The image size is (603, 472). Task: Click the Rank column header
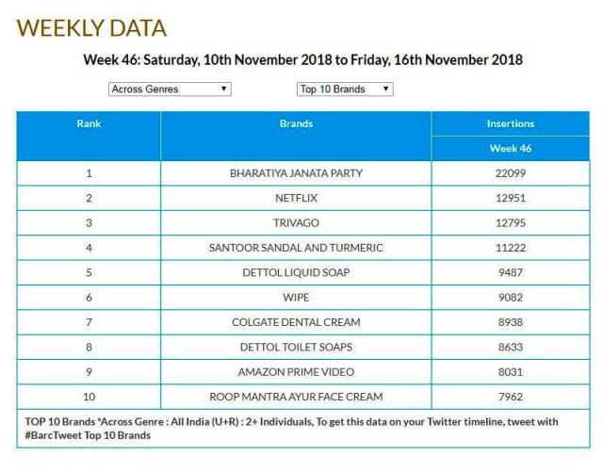(x=89, y=123)
